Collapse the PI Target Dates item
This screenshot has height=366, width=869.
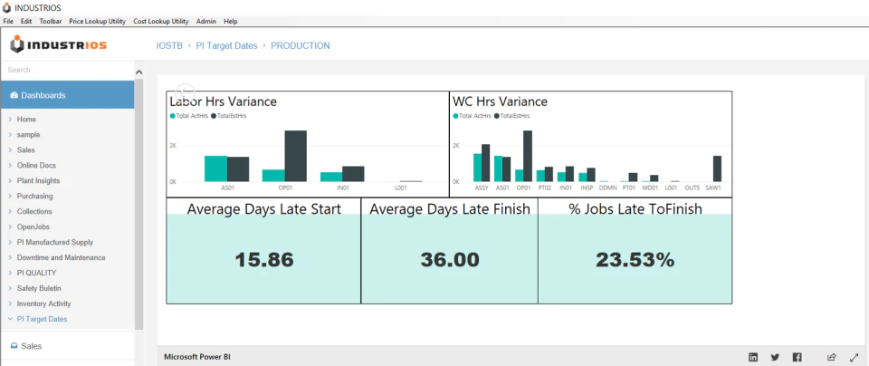(11, 319)
